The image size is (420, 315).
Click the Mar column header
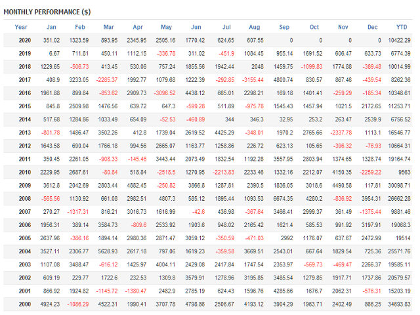point(109,27)
